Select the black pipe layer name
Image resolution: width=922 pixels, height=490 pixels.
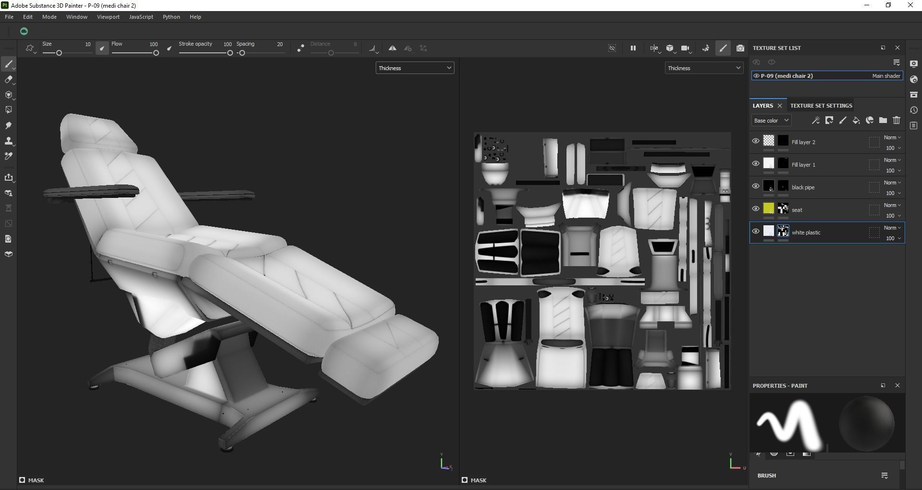803,187
